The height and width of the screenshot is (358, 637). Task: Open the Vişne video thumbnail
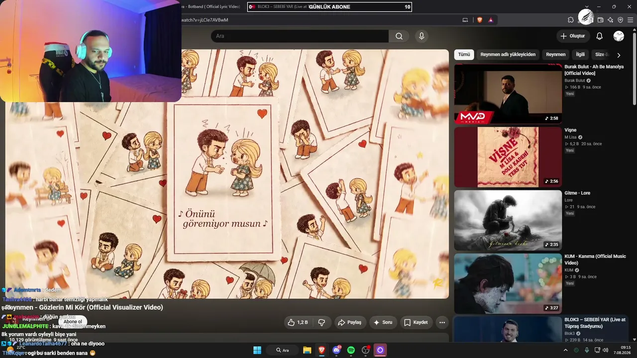pyautogui.click(x=508, y=157)
